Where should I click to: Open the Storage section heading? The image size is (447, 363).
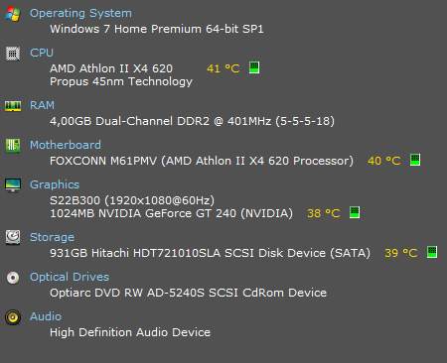52,237
